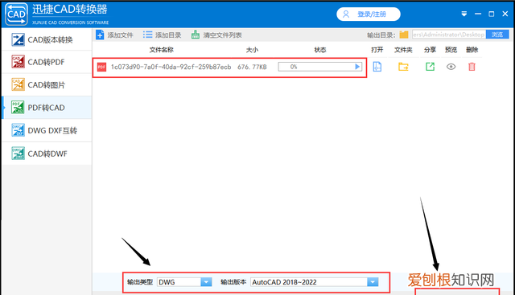Click 添加文件 to add a file
Viewport: 515px width, 295px height.
(x=114, y=35)
